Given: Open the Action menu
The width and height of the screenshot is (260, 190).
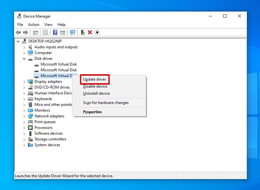Looking at the screenshot, I should [34, 25].
